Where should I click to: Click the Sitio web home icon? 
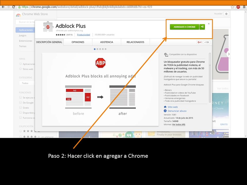click(165, 107)
